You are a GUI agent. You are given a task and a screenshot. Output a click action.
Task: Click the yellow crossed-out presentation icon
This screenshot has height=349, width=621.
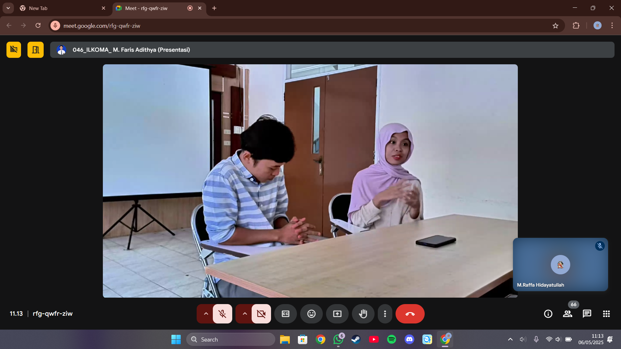coord(14,50)
